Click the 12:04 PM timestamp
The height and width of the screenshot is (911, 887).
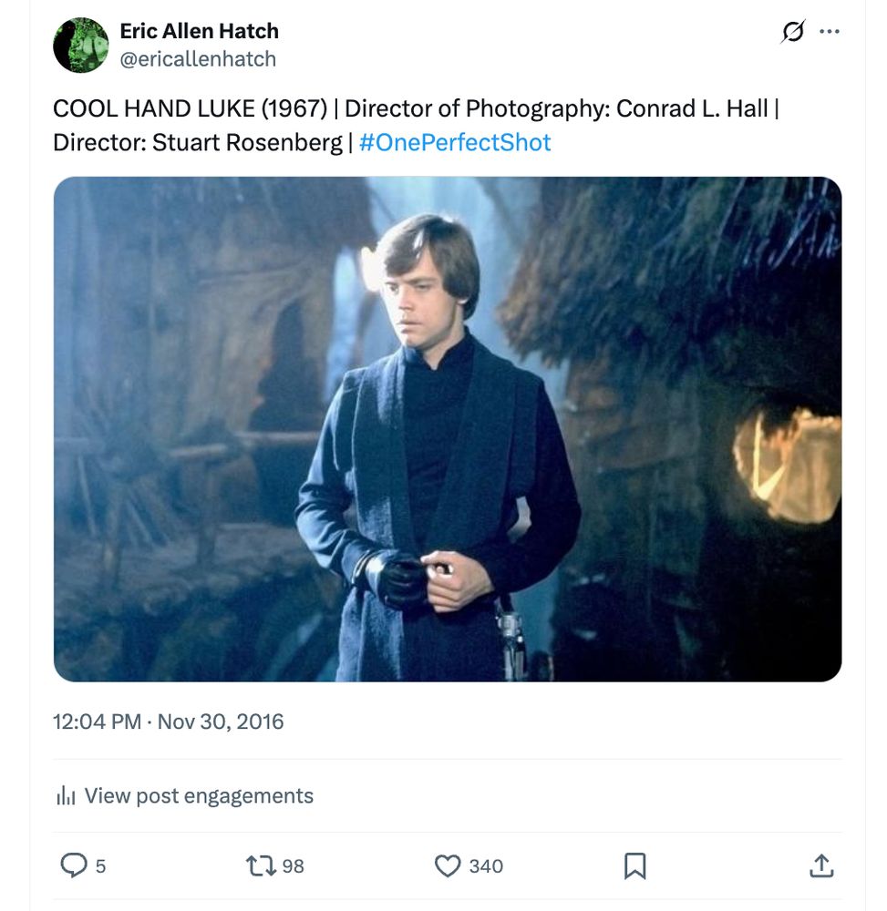point(97,722)
